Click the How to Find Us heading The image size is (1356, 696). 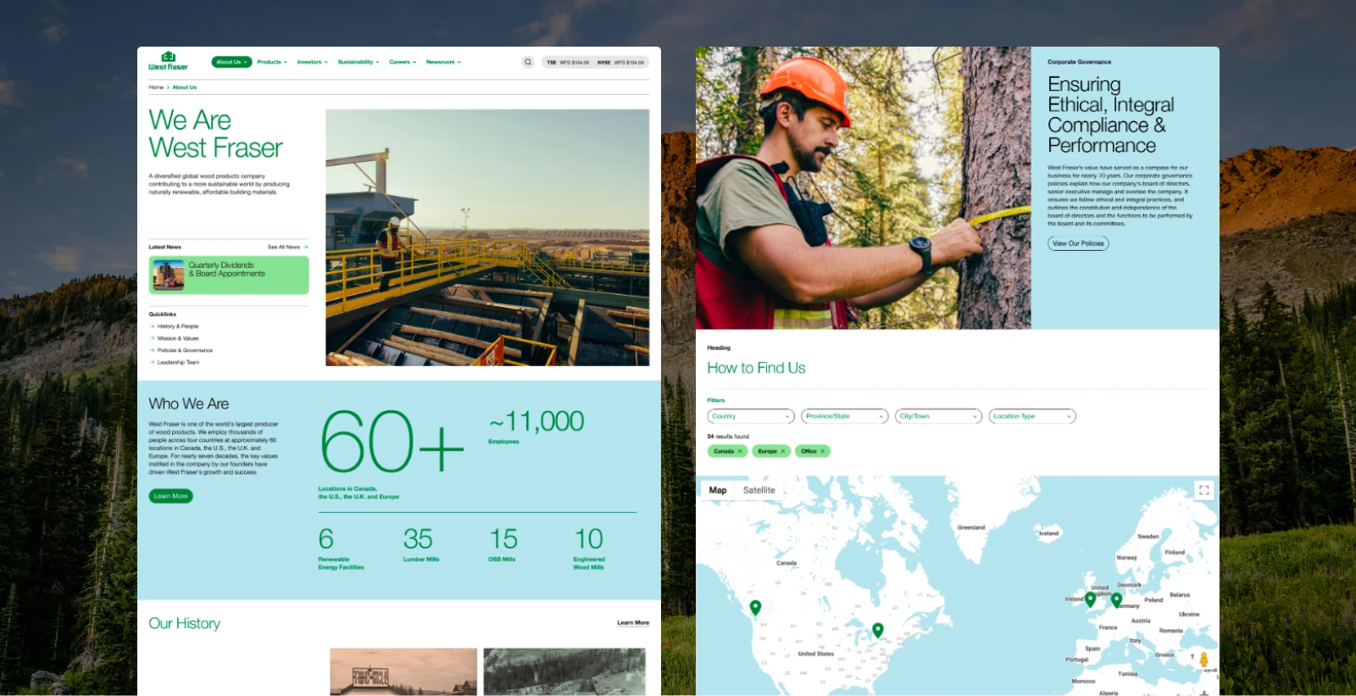click(x=756, y=368)
